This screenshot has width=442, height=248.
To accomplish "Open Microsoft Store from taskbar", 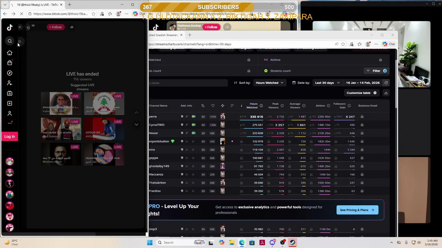I will coord(252,242).
